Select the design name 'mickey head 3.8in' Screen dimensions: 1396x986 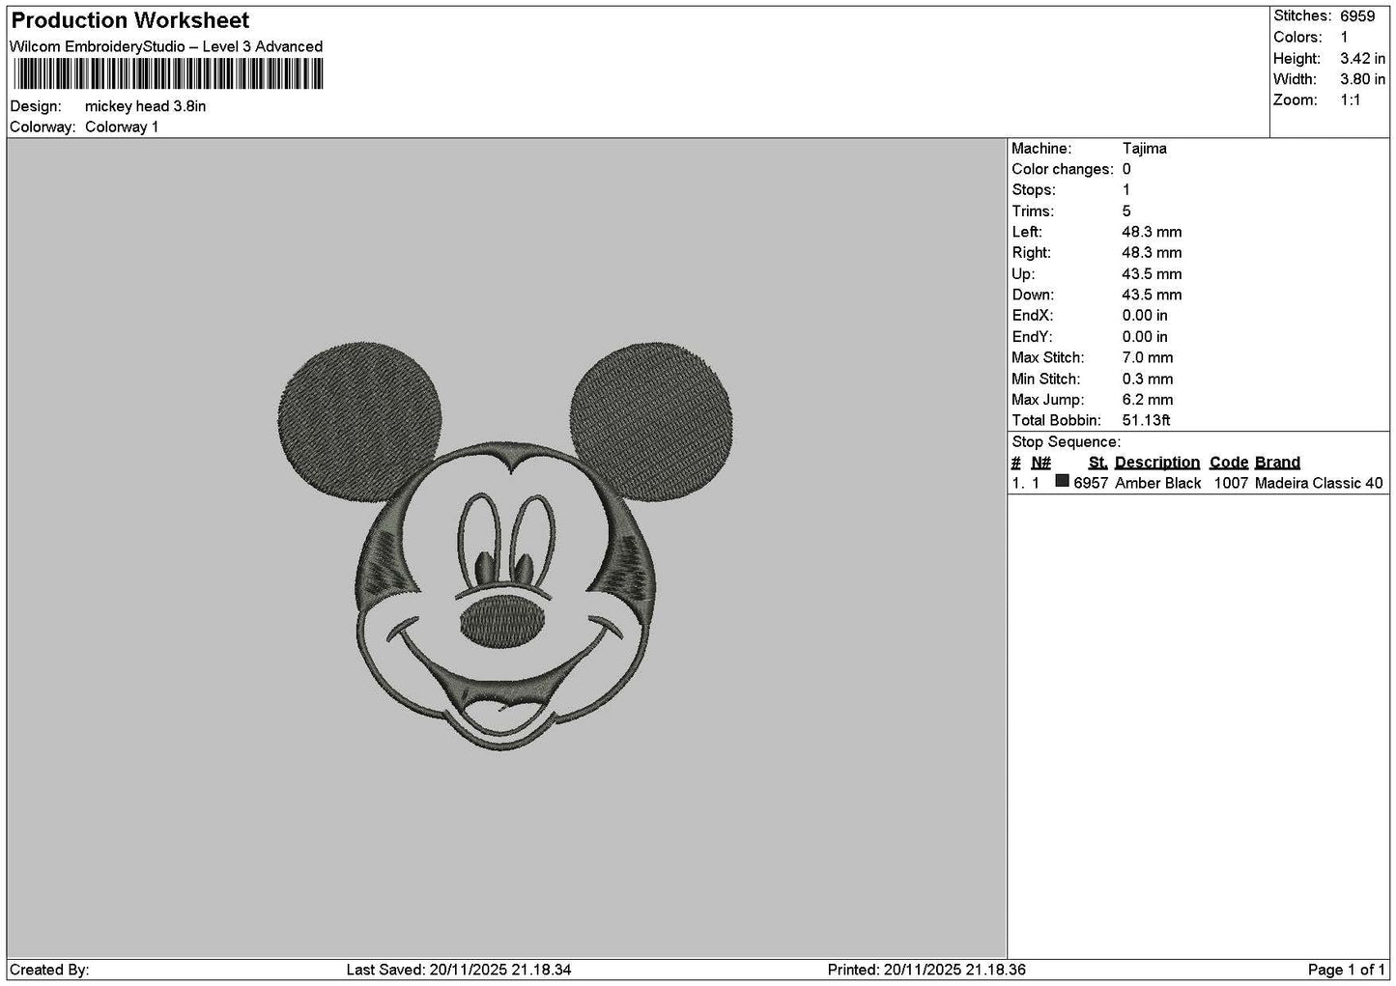click(146, 106)
